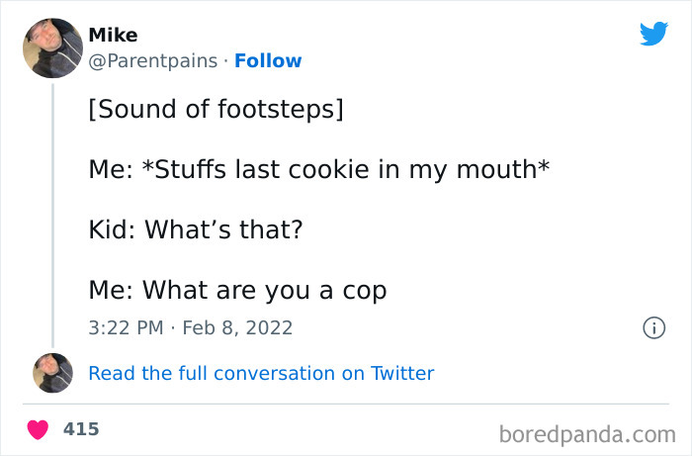The width and height of the screenshot is (692, 456).
Task: Follow the @Parentpains account
Action: pos(268,60)
